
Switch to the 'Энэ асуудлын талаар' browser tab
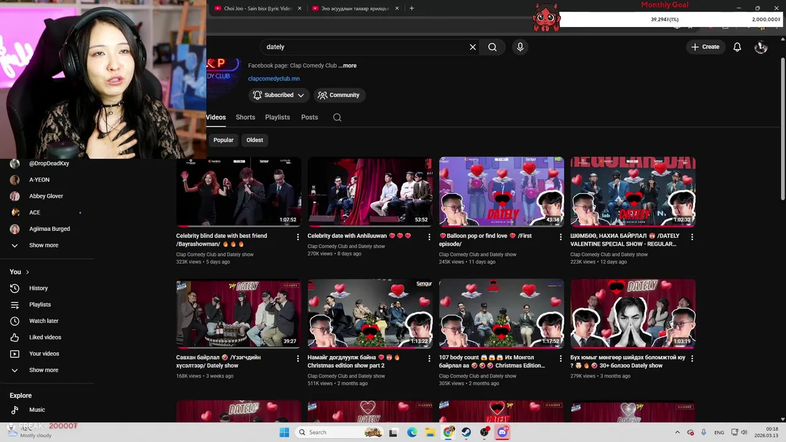tap(355, 9)
